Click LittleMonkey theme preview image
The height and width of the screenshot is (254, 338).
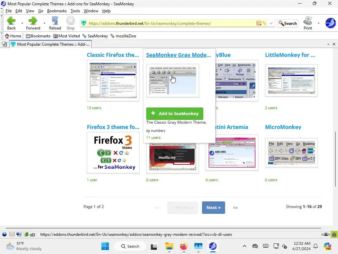click(x=291, y=81)
